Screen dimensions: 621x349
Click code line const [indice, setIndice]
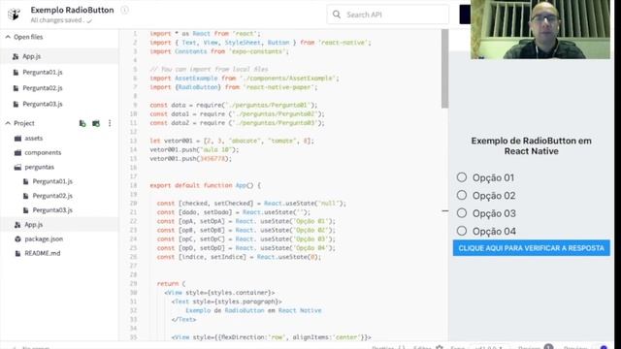[239, 257]
